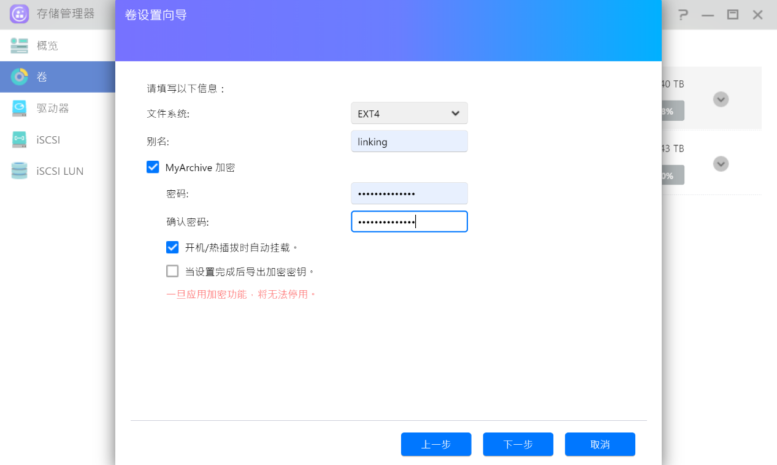Open help with the question mark icon
The height and width of the screenshot is (465, 777).
pyautogui.click(x=683, y=15)
